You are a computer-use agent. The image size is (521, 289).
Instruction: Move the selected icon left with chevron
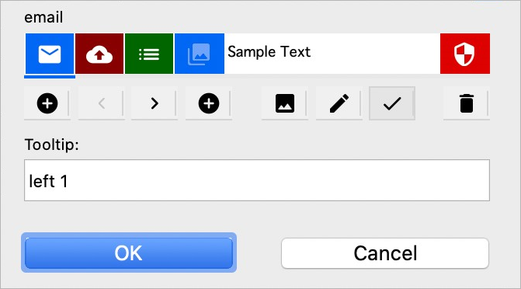[x=102, y=103]
